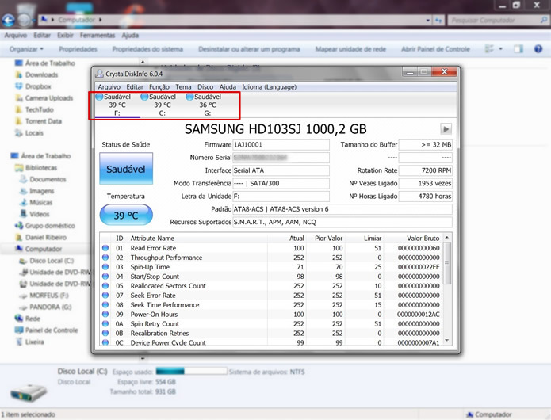The height and width of the screenshot is (420, 551).
Task: Click the blue Saudável health status button
Action: tap(126, 169)
